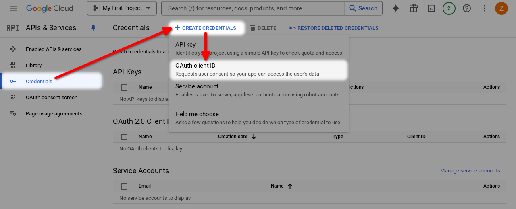This screenshot has width=516, height=209.
Task: Sort service accounts by Name arrow
Action: (x=290, y=186)
